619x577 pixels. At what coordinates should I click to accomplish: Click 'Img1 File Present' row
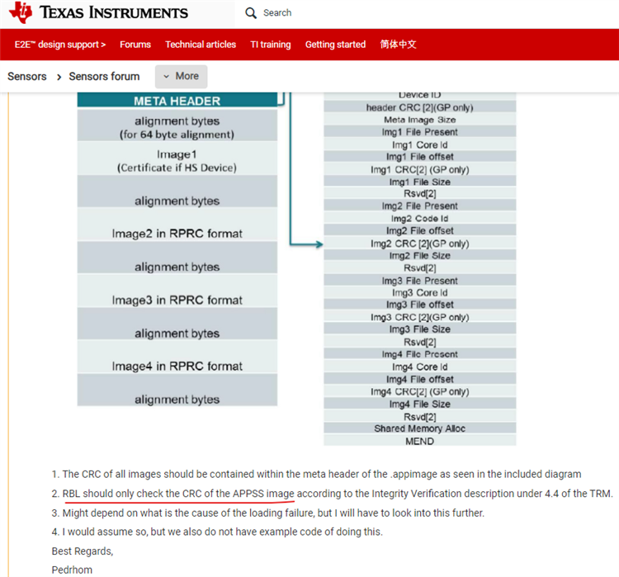click(x=419, y=132)
